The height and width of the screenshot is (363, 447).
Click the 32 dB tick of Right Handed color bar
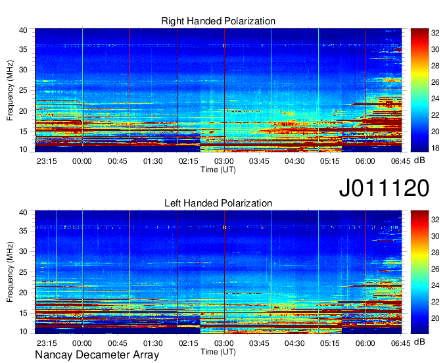(x=435, y=33)
